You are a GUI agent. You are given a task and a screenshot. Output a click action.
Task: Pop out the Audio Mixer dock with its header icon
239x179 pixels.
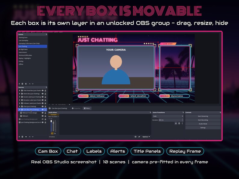tap(150, 112)
